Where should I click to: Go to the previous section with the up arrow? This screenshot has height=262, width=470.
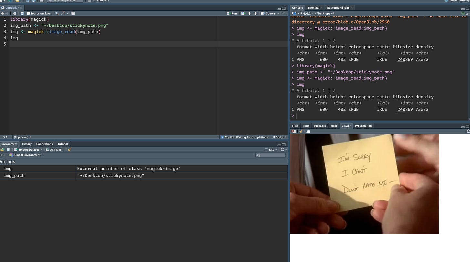pos(249,14)
